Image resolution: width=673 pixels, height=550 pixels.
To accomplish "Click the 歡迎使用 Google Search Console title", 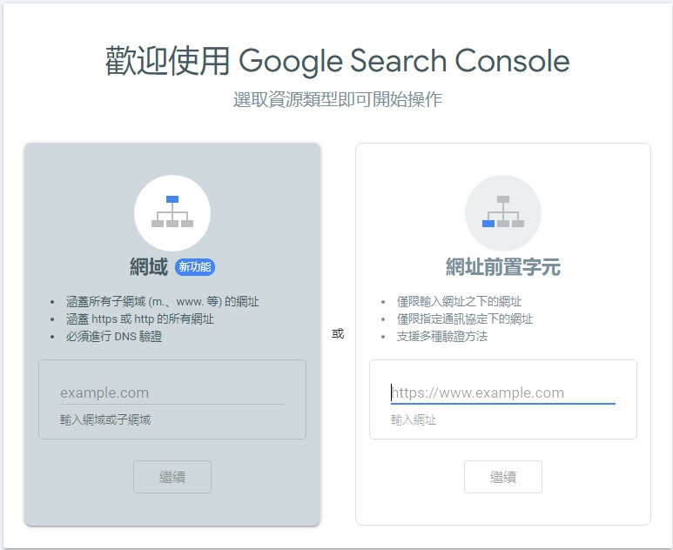I will (337, 61).
